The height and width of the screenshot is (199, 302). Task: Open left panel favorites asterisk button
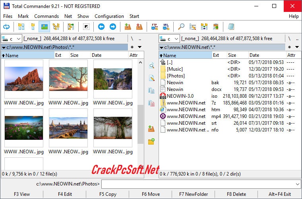(x=132, y=47)
